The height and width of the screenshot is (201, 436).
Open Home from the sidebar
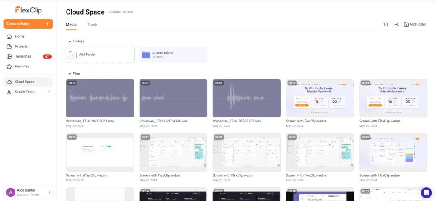tap(20, 36)
